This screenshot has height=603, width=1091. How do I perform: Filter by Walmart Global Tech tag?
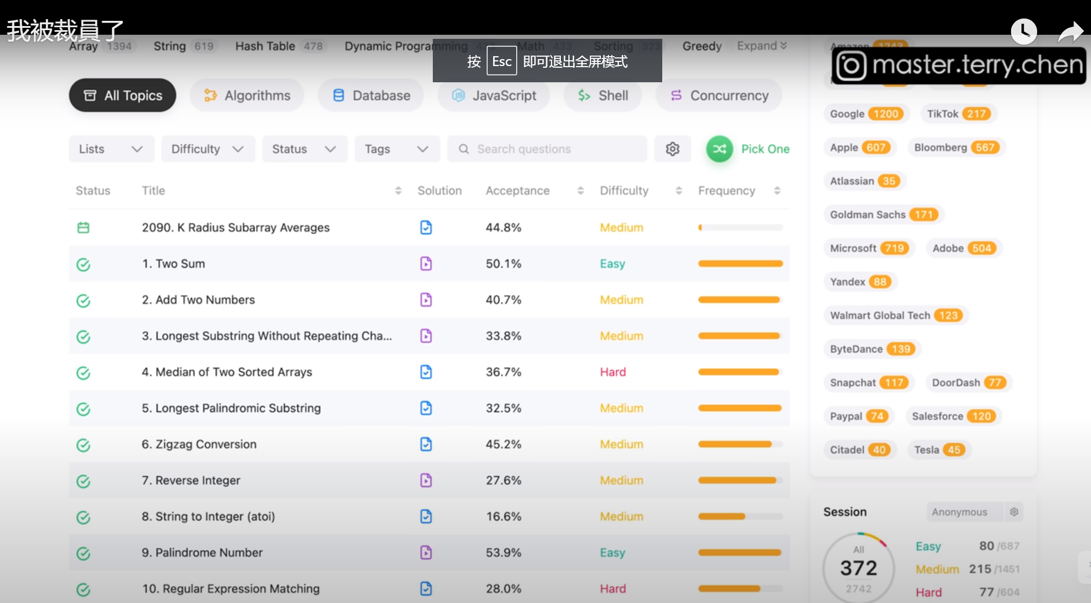click(896, 316)
